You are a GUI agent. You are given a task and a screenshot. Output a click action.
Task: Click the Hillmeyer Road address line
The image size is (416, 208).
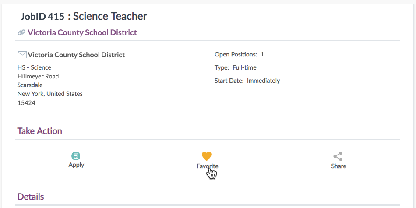38,76
